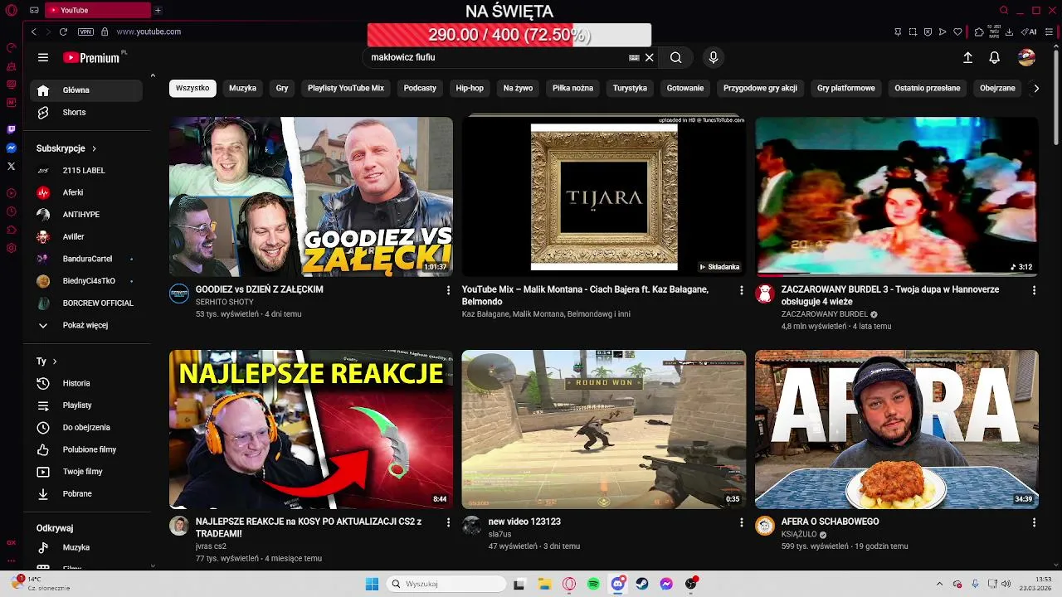
Task: Open Shorts in the sidebar
Action: pos(86,112)
